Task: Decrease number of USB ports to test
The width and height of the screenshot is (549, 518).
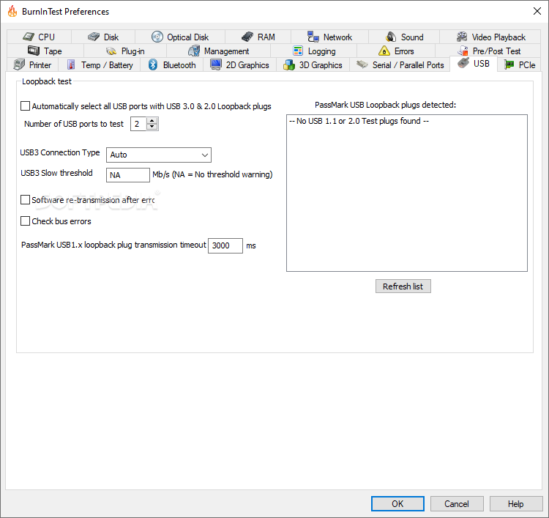Action: pos(152,127)
